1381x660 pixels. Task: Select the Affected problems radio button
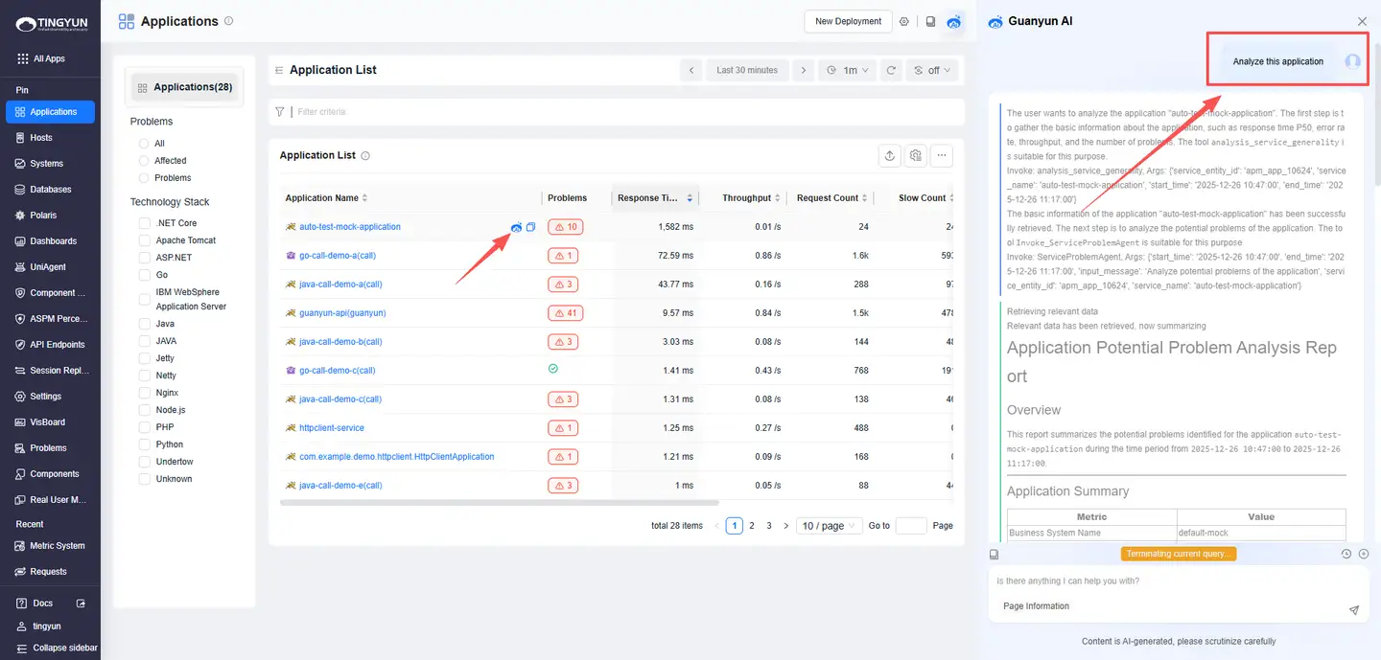145,161
